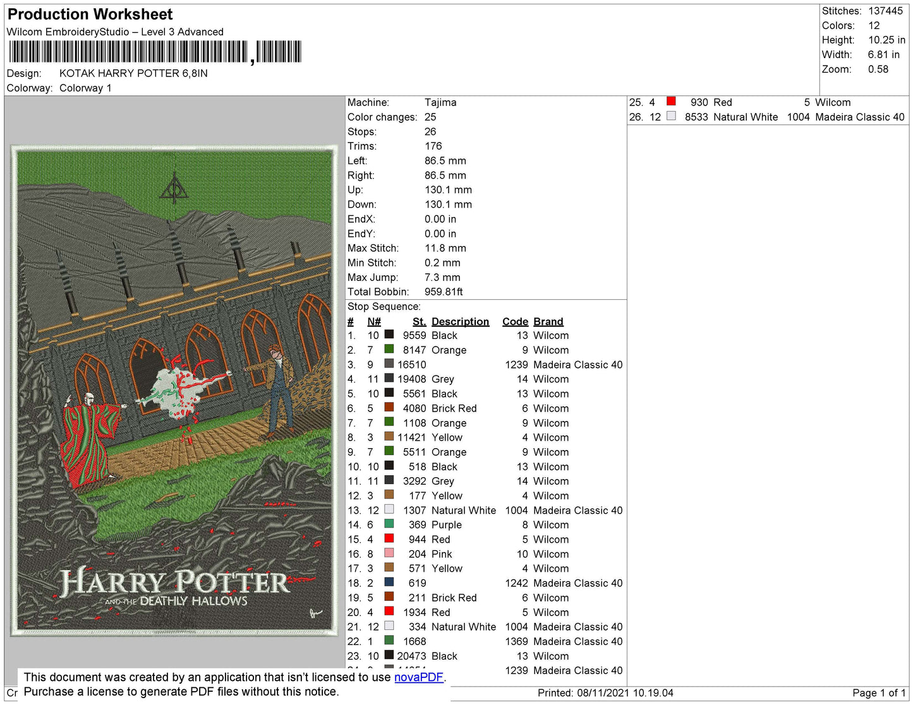
Task: Click the width value "6.81 in"
Action: [x=884, y=55]
